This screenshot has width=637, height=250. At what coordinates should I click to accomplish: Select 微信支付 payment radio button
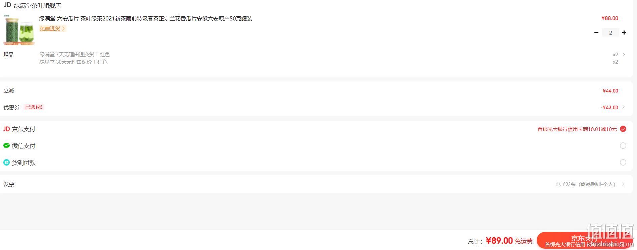click(623, 146)
